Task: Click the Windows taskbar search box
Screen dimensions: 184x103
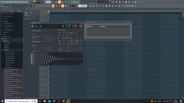Action: click(x=21, y=101)
